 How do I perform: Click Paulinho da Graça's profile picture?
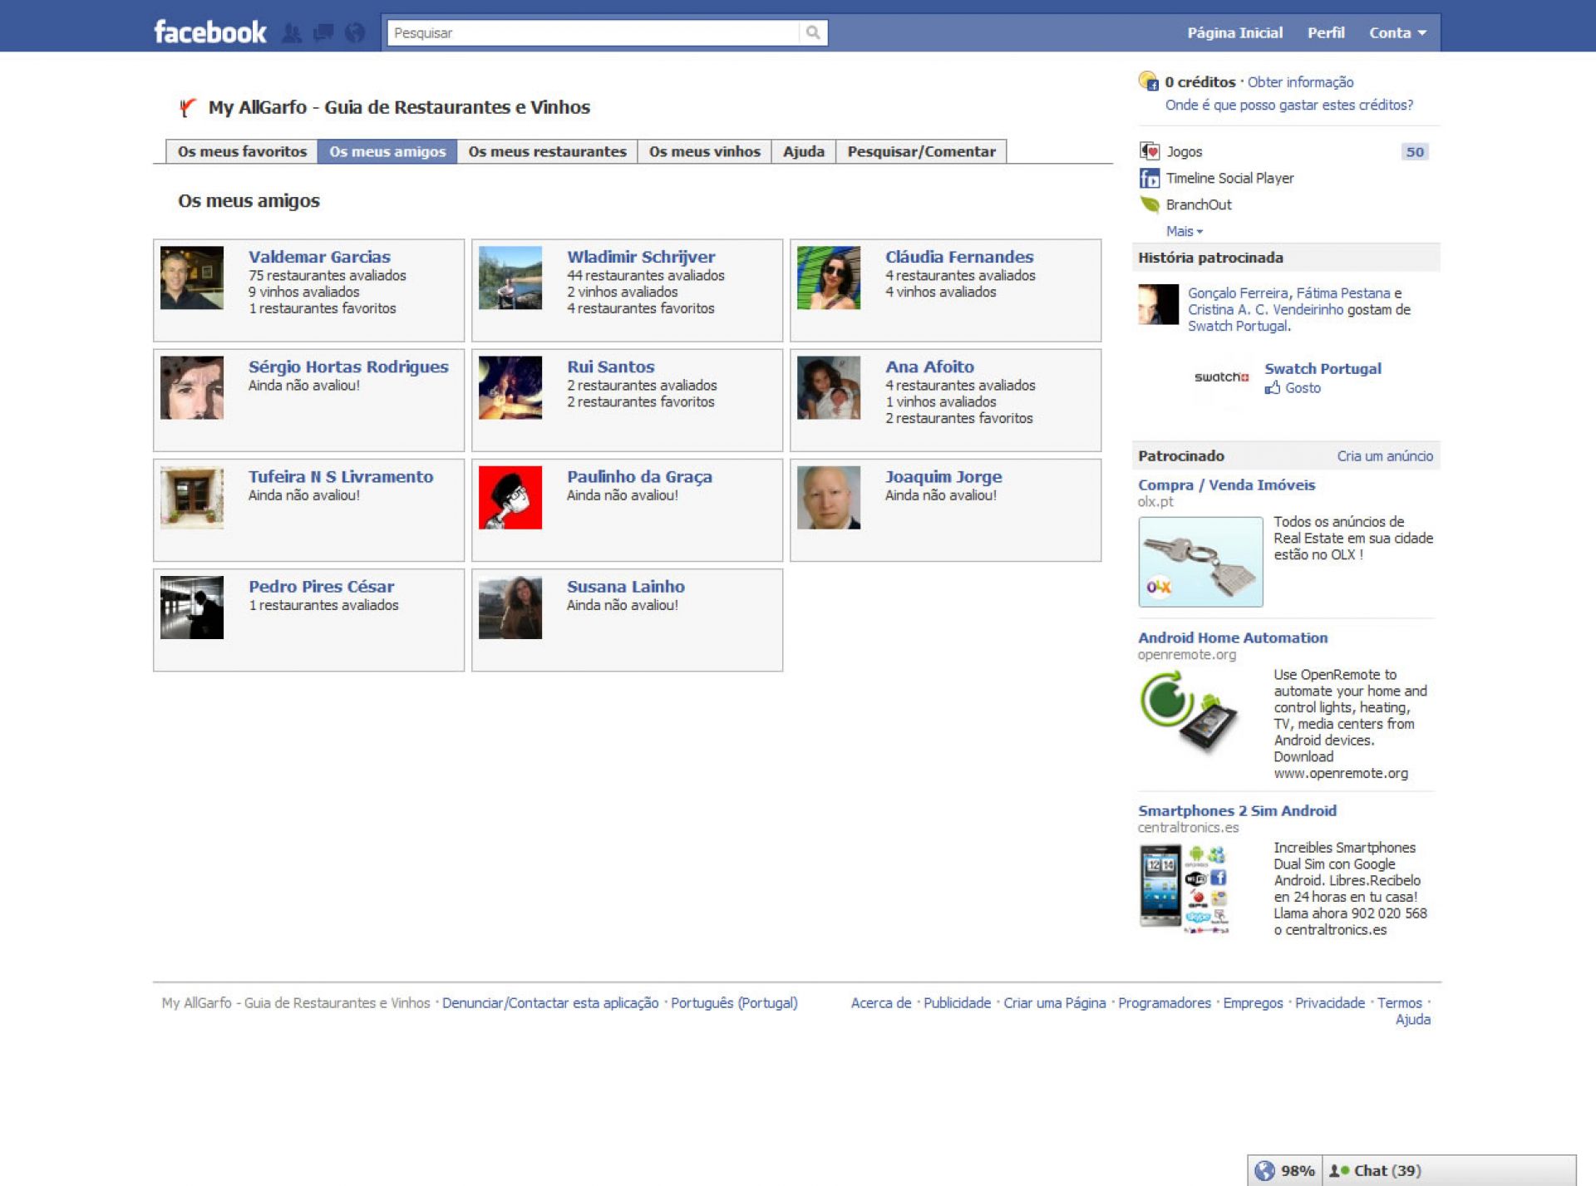click(510, 497)
